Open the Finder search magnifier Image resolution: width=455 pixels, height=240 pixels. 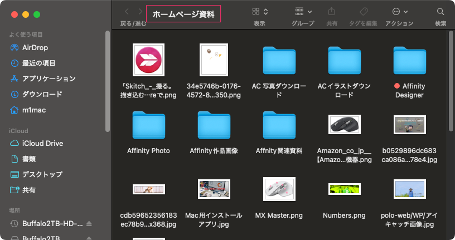coord(441,12)
